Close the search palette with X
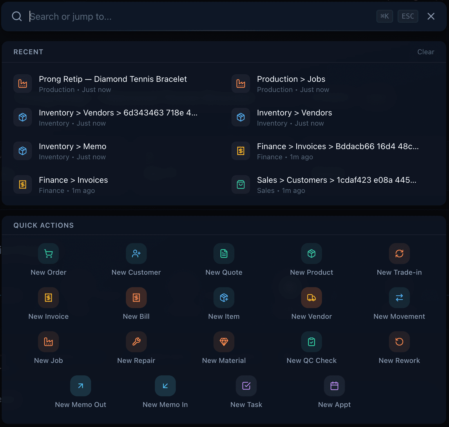The height and width of the screenshot is (427, 449). pyautogui.click(x=431, y=16)
